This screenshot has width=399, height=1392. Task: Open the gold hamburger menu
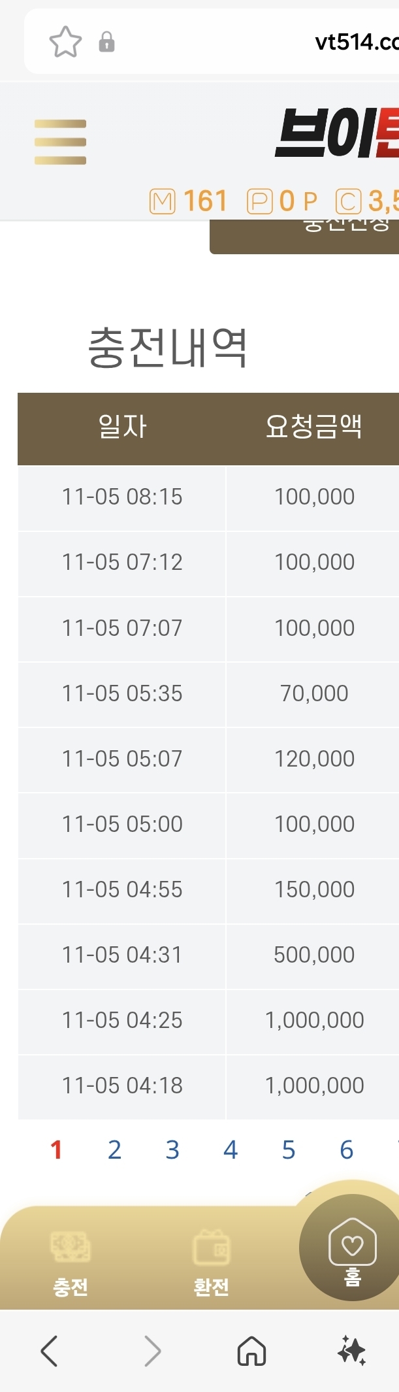point(60,142)
